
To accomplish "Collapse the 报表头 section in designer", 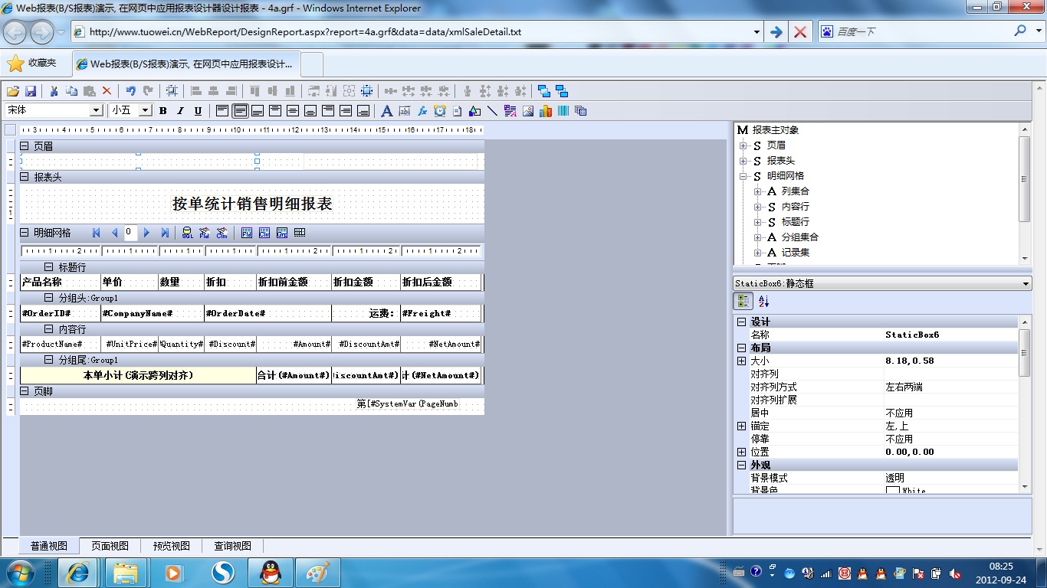I will pos(25,177).
